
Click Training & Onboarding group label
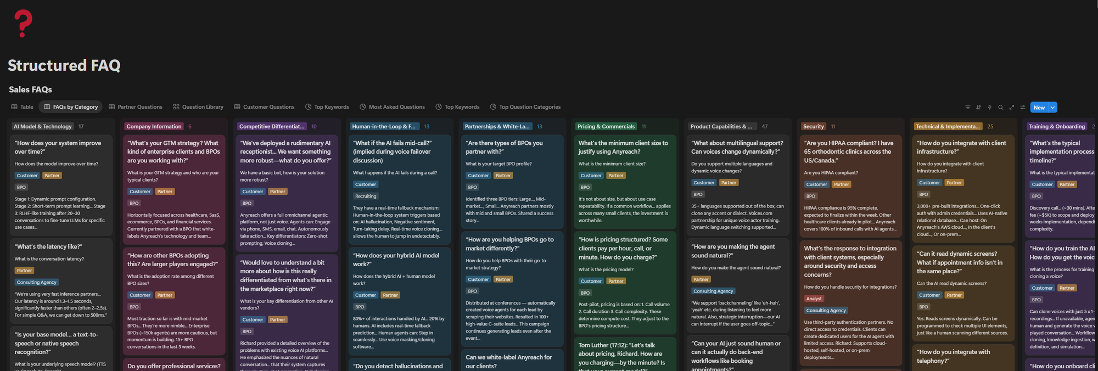click(1057, 127)
